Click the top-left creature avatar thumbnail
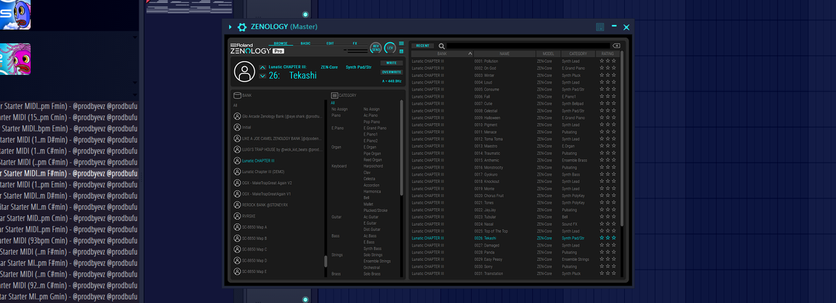This screenshot has height=303, width=836. coord(15,14)
